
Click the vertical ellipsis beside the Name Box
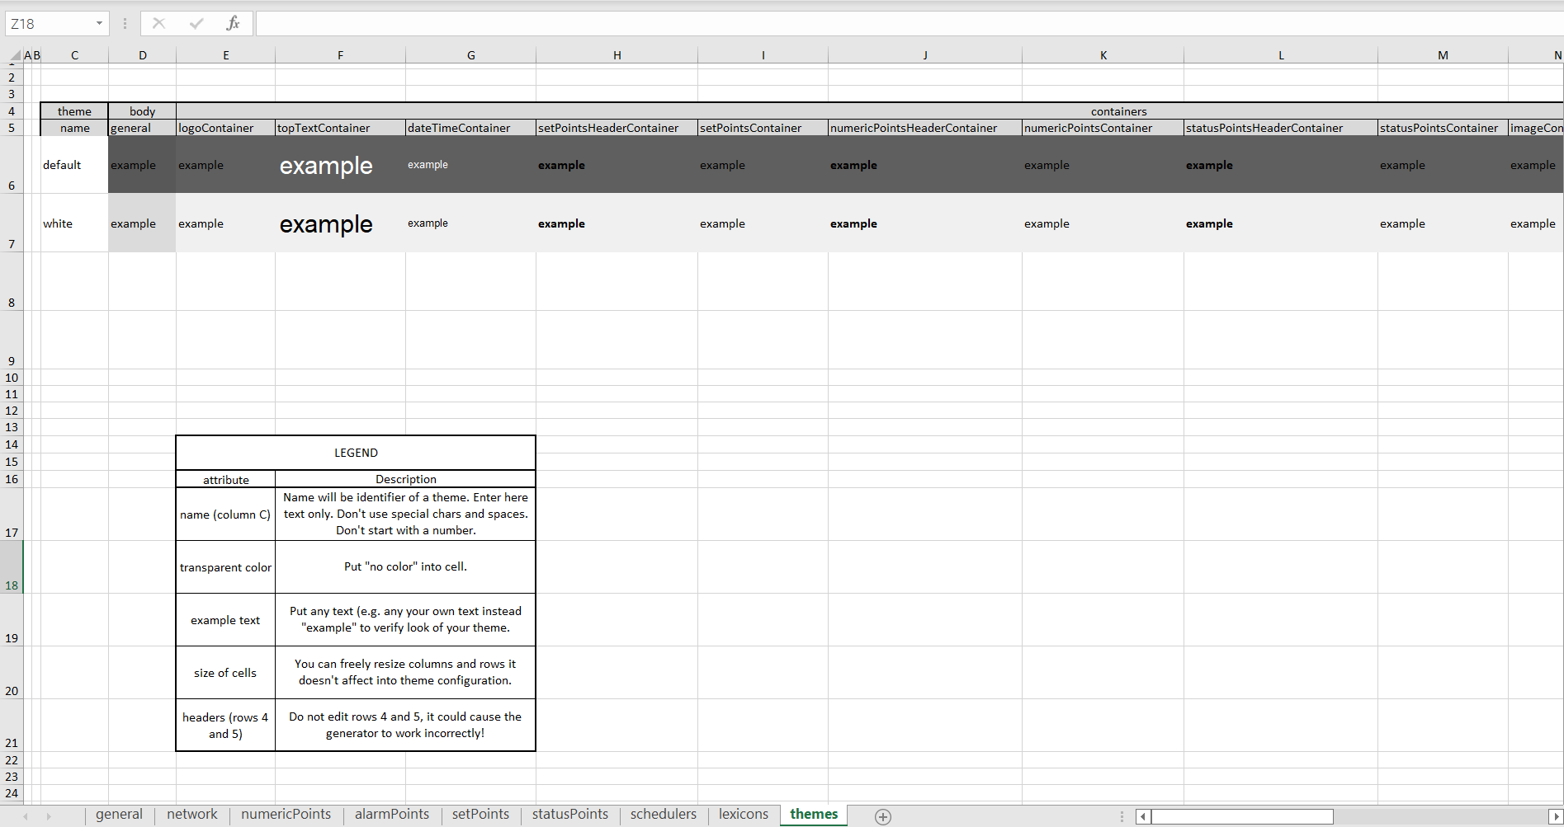point(124,23)
